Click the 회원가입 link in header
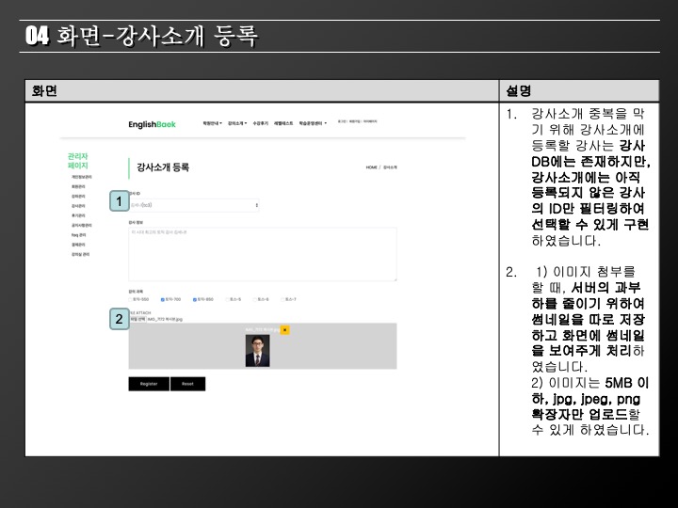Screen dimensions: 678x508 coord(355,121)
